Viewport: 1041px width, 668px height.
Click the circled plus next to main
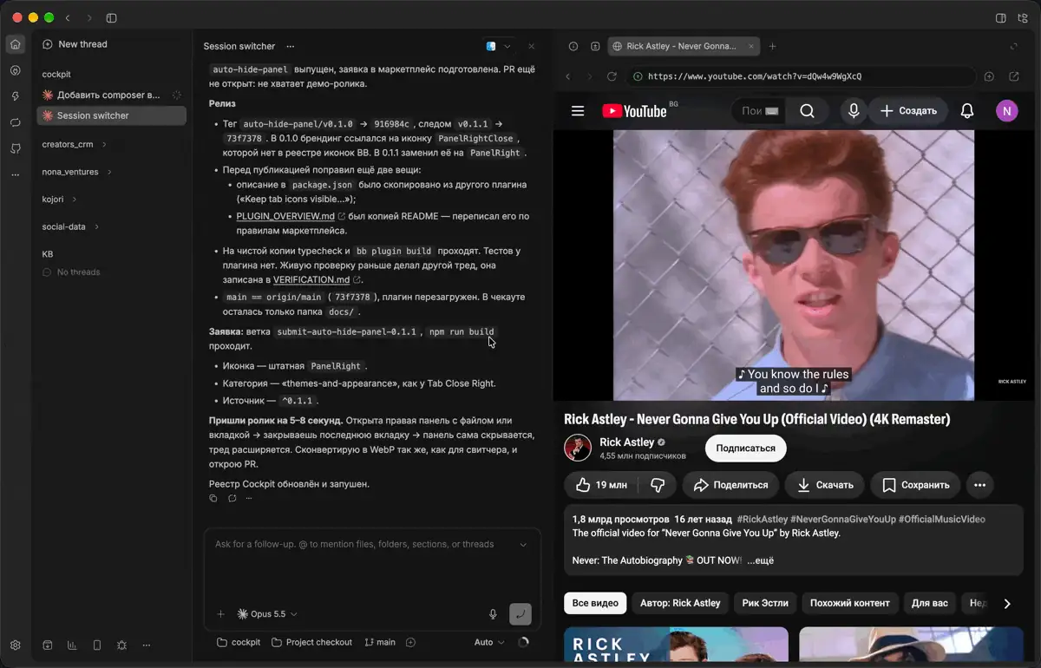411,642
